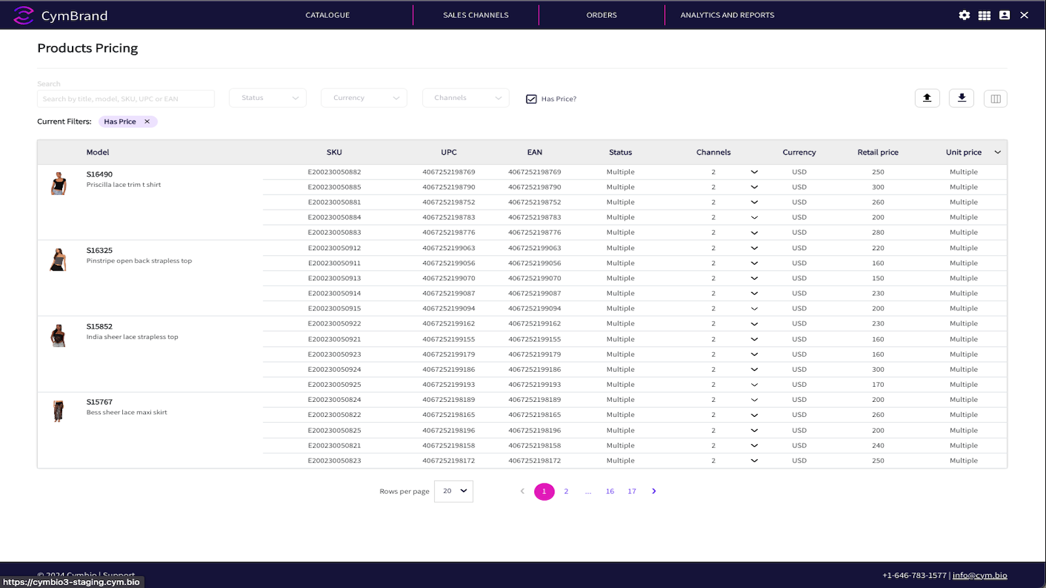Expand channels for SKU E200230050922
This screenshot has width=1046, height=588.
(x=754, y=324)
